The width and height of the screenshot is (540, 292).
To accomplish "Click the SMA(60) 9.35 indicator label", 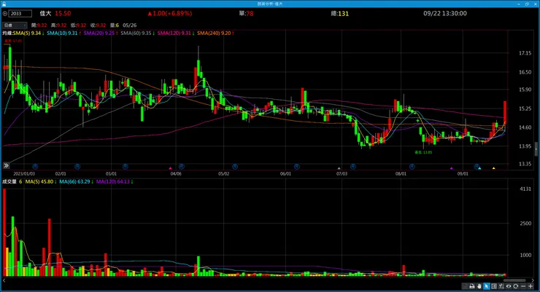I will click(x=137, y=33).
